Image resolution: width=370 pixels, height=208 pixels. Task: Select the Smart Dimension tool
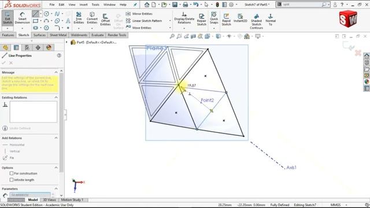[x=22, y=18]
